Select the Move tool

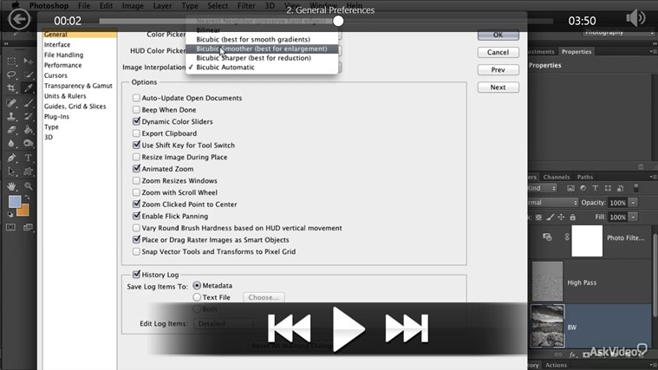28,62
